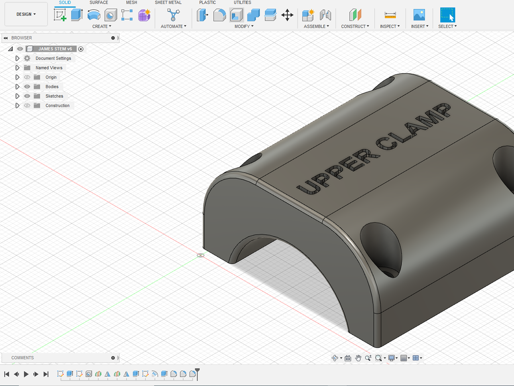Switch to the SURFACE tab
Screen dimensions: 514x386
(x=98, y=2)
